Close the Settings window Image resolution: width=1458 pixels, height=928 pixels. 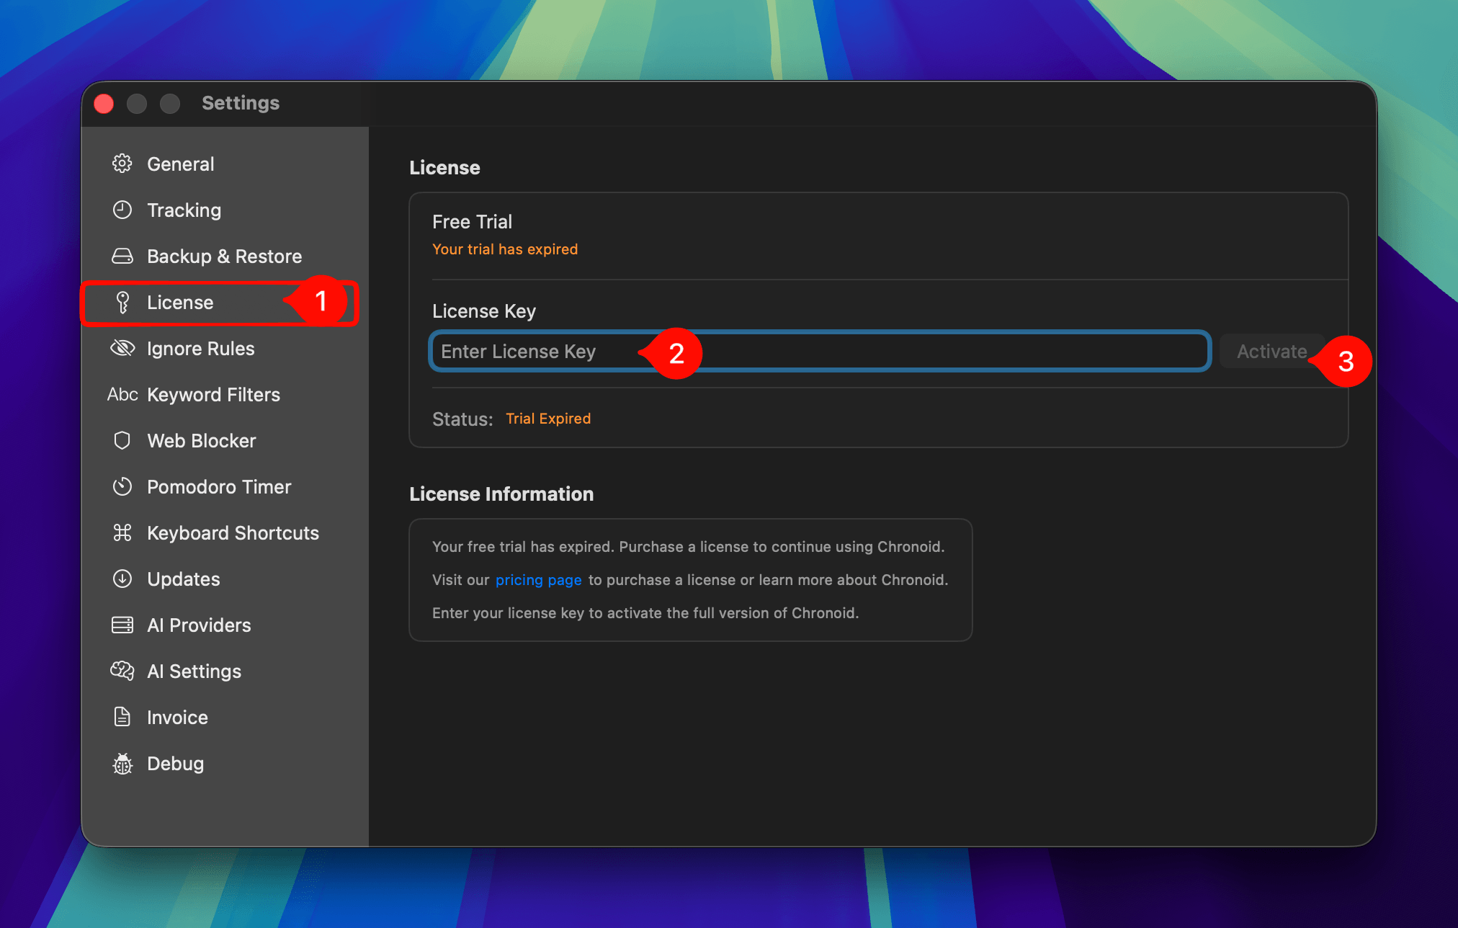click(103, 103)
